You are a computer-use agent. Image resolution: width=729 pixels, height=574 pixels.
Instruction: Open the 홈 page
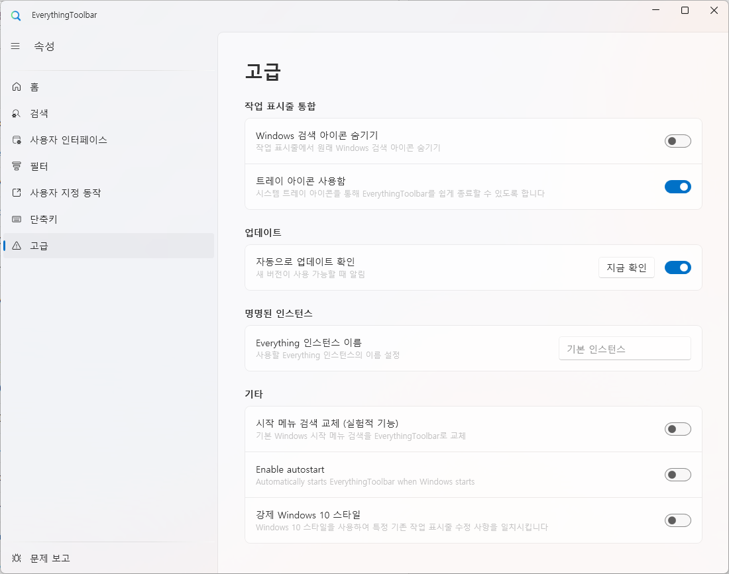pyautogui.click(x=108, y=87)
